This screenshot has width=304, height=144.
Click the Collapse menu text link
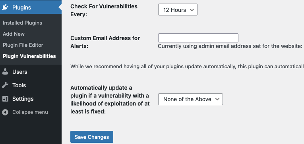click(x=30, y=112)
